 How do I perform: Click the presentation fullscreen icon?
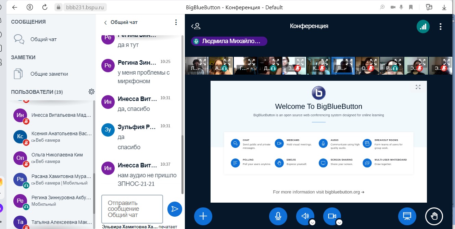418,87
